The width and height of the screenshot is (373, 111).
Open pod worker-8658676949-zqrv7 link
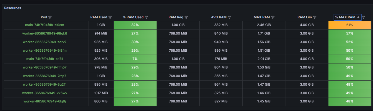[x=45, y=42]
